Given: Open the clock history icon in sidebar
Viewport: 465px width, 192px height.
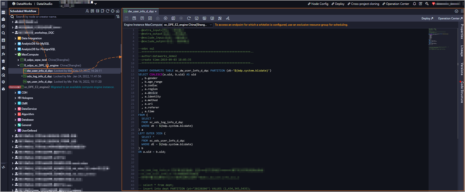Looking at the screenshot, I should [3, 26].
